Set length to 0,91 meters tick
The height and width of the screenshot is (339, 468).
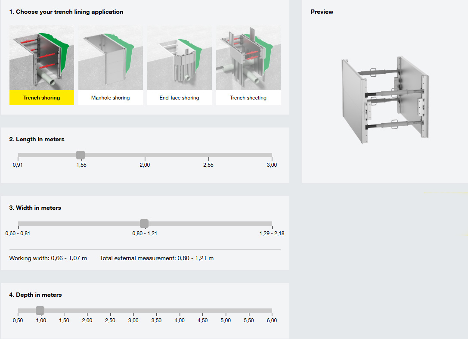tap(18, 155)
